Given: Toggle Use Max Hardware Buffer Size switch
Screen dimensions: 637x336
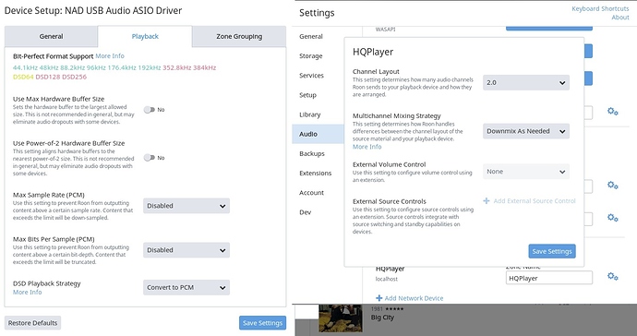Looking at the screenshot, I should (x=150, y=110).
